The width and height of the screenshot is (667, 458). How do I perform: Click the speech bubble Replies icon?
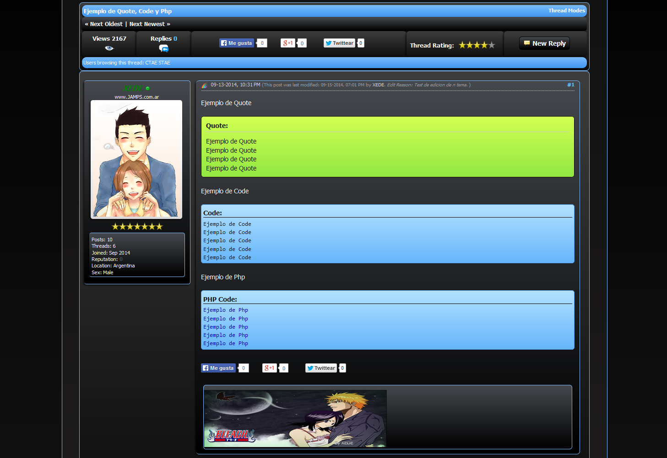163,48
